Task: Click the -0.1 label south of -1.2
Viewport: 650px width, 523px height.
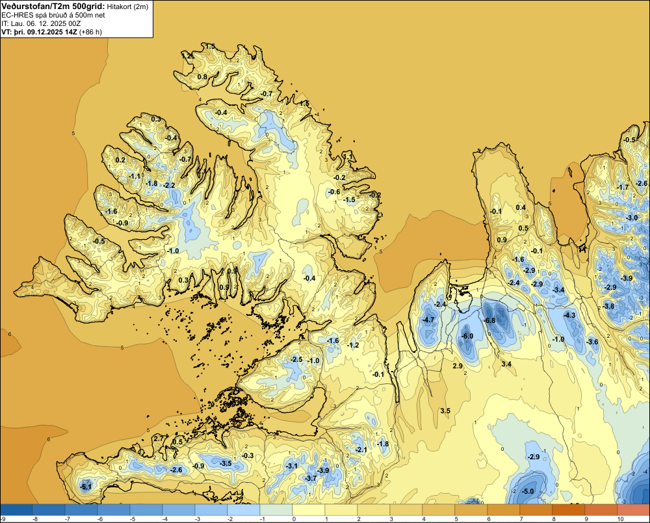Action: coord(378,374)
